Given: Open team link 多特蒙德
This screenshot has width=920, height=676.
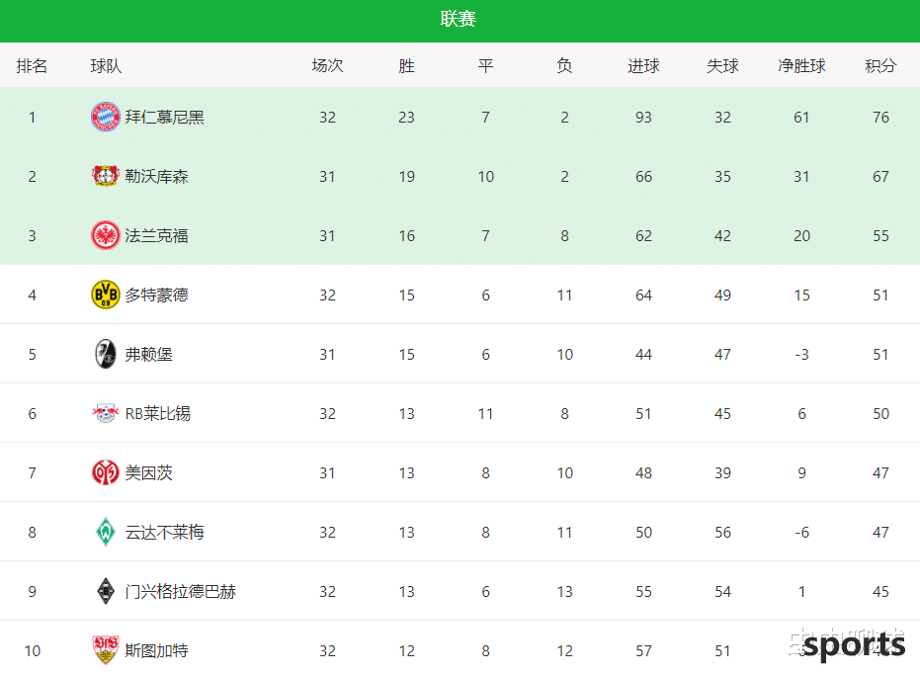Looking at the screenshot, I should (157, 296).
